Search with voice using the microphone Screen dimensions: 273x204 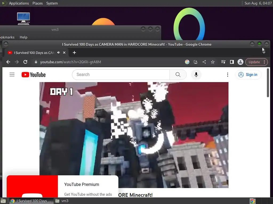196,75
